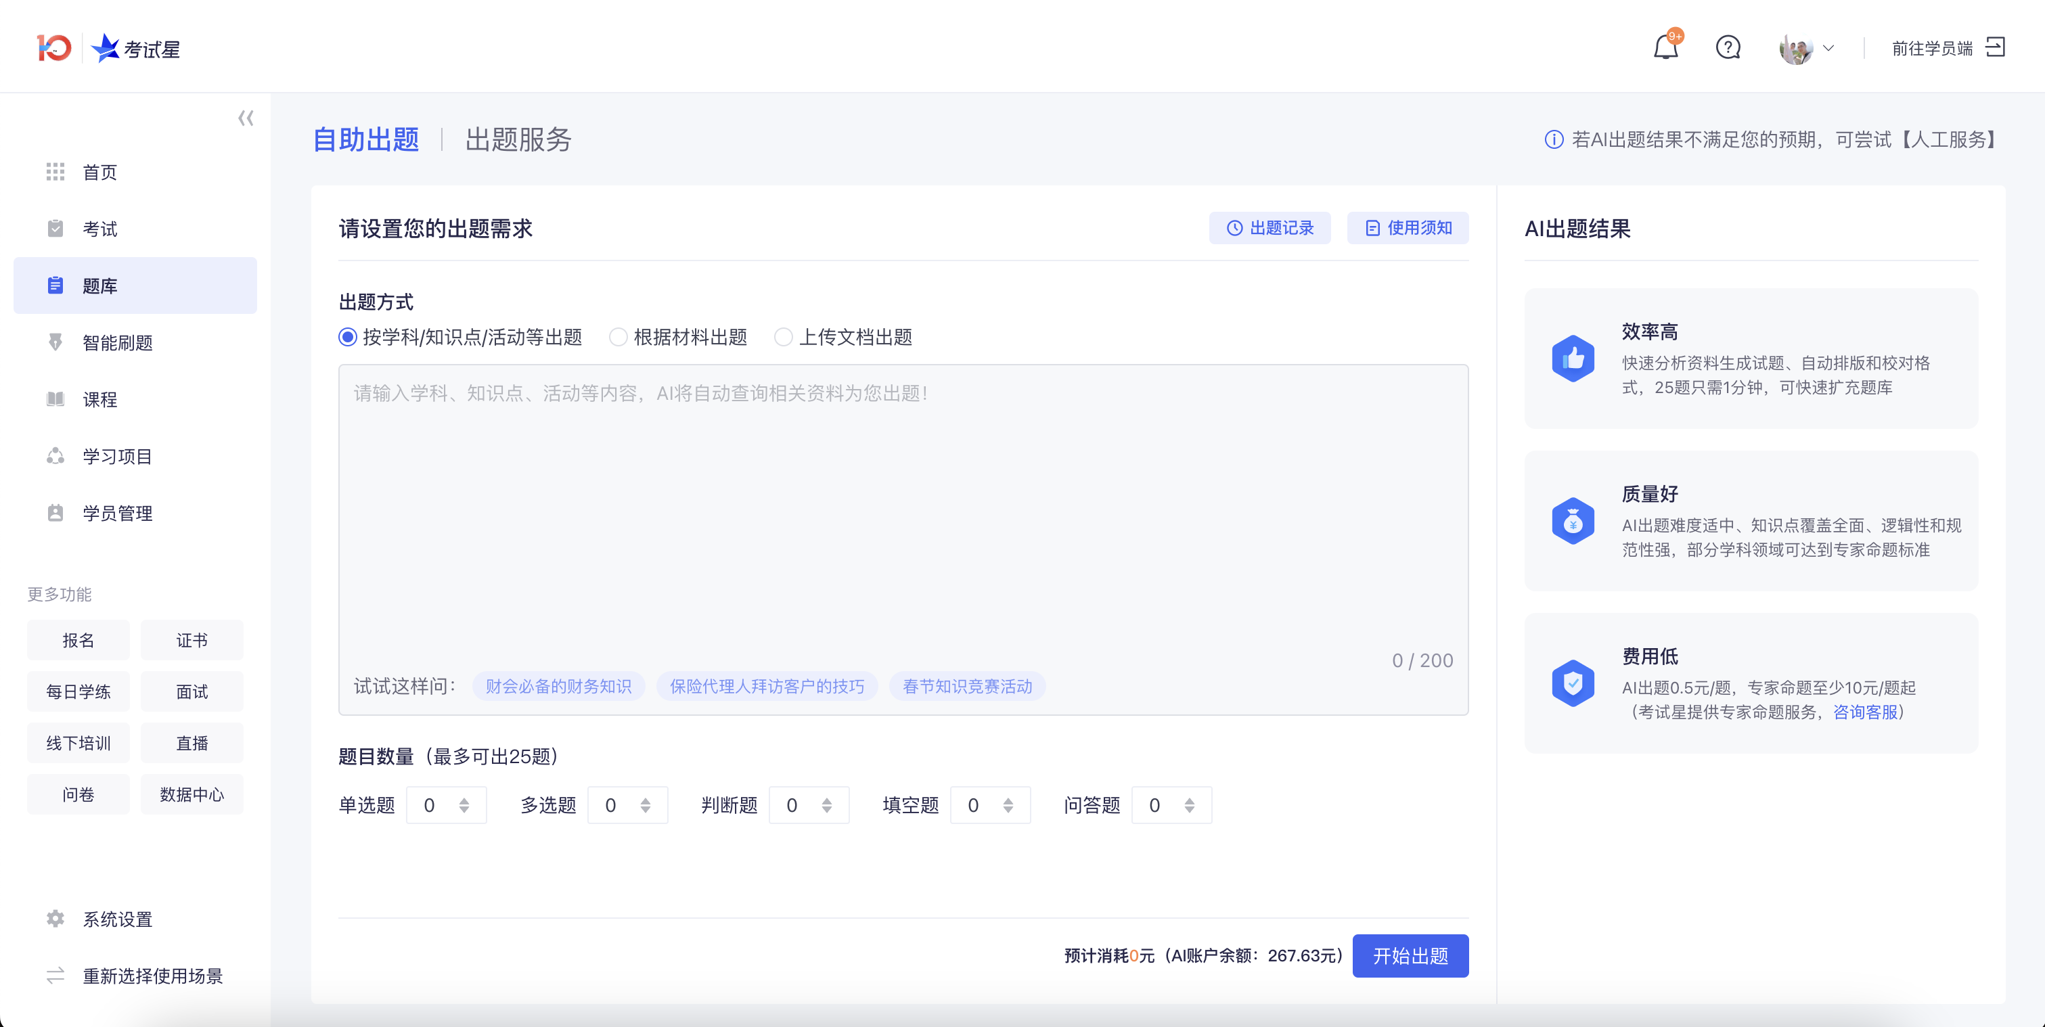Image resolution: width=2045 pixels, height=1027 pixels.
Task: Select 根据材料出题 radio option
Action: click(678, 338)
